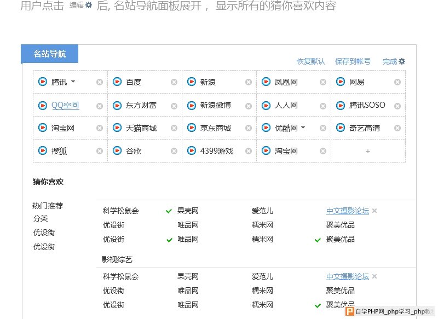This screenshot has height=319, width=438.
Task: Remove the 淘宝网 tile beside 4399游戏
Action: (323, 151)
